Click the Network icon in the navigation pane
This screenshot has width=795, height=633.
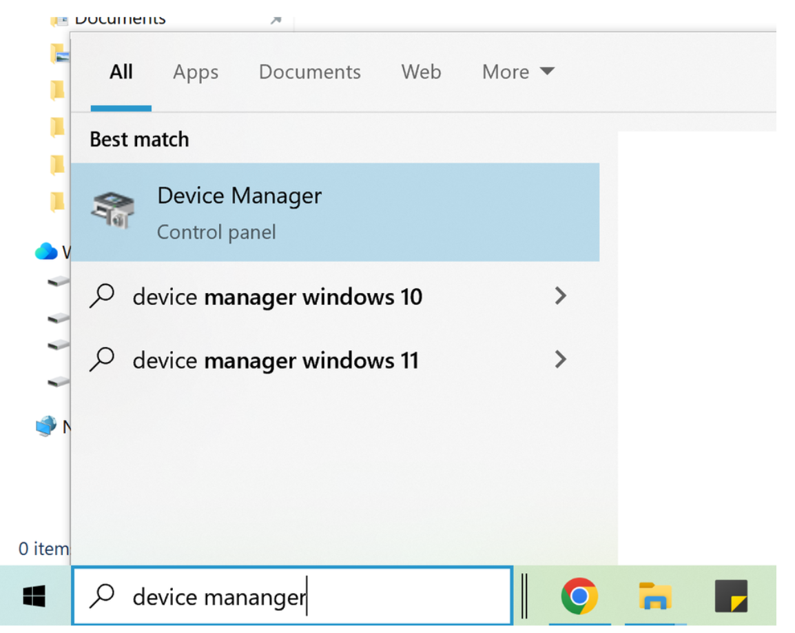[x=46, y=428]
